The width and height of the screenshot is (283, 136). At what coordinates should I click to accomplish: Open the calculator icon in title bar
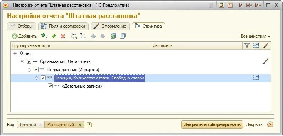221,5
